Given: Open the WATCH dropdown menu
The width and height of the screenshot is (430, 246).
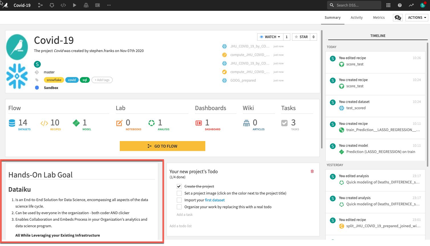Looking at the screenshot, I should tap(270, 37).
